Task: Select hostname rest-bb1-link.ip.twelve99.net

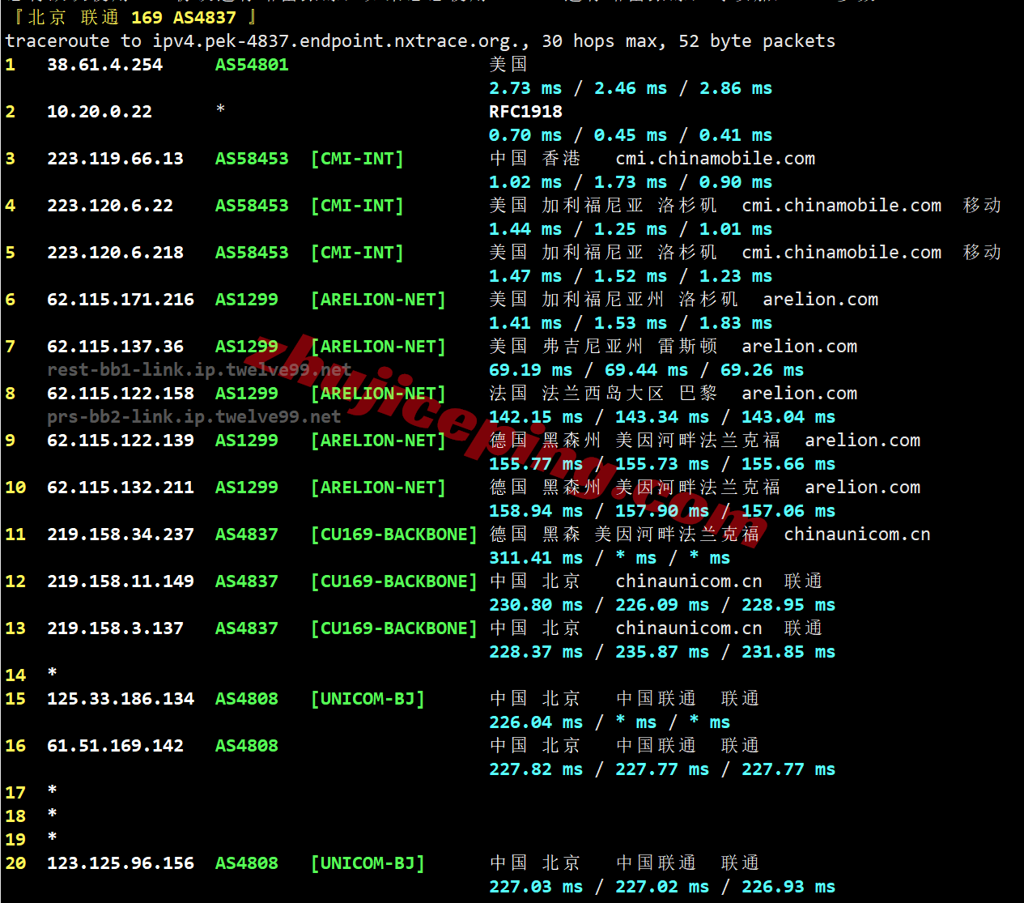Action: 199,370
